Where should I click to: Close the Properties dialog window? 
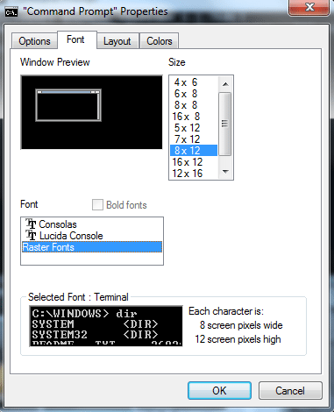[x=309, y=7]
